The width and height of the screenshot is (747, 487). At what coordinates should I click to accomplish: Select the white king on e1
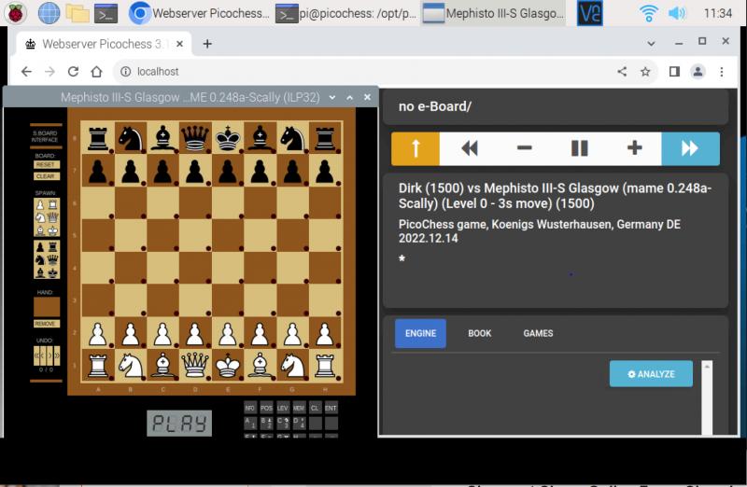228,365
